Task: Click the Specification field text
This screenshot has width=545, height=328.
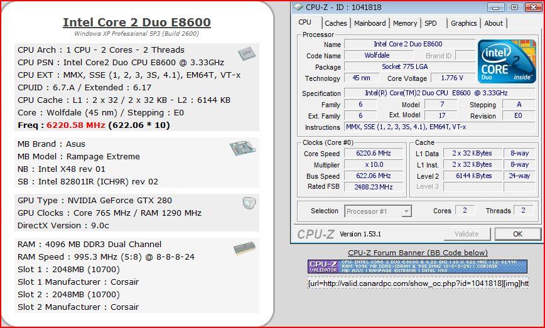Action: tap(440, 93)
